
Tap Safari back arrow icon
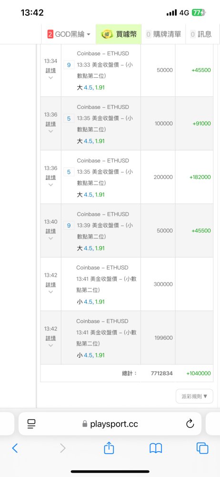[15, 448]
